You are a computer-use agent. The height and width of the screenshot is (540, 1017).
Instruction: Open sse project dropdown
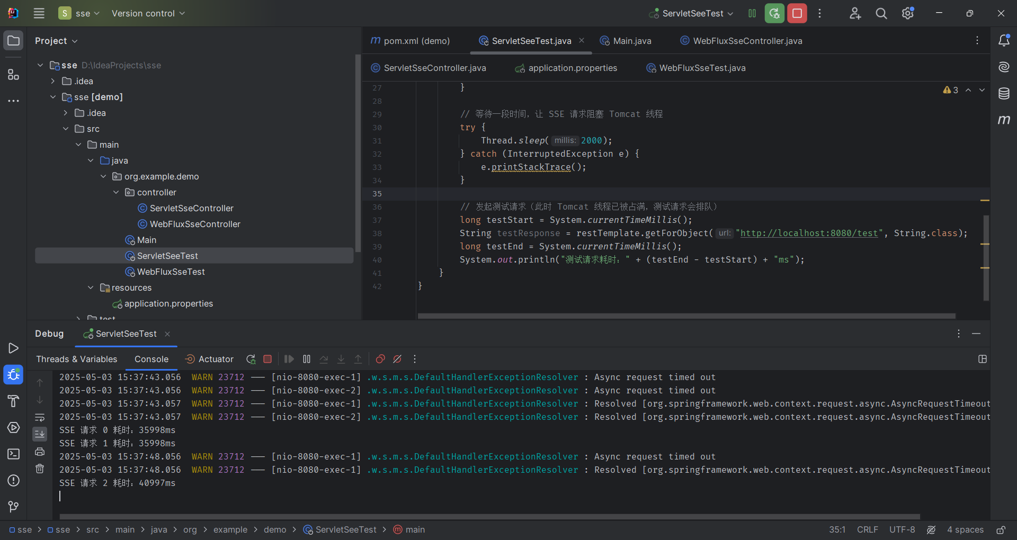click(79, 13)
